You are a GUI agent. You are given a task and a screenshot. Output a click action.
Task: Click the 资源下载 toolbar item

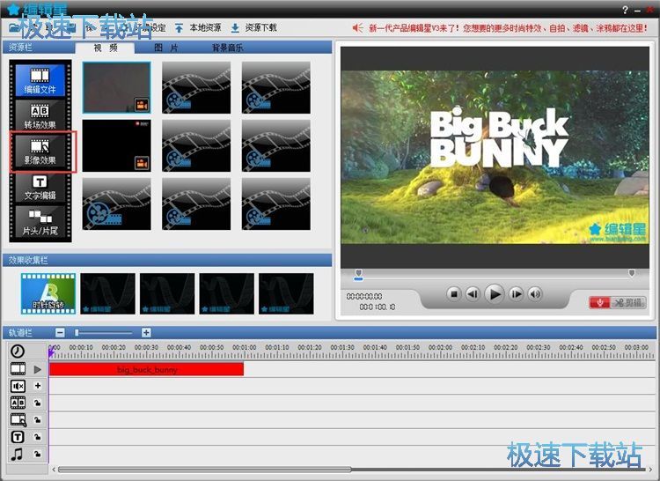click(253, 28)
